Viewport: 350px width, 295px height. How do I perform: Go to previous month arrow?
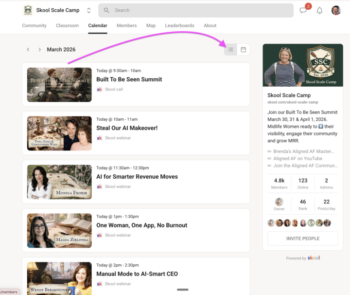coord(28,49)
